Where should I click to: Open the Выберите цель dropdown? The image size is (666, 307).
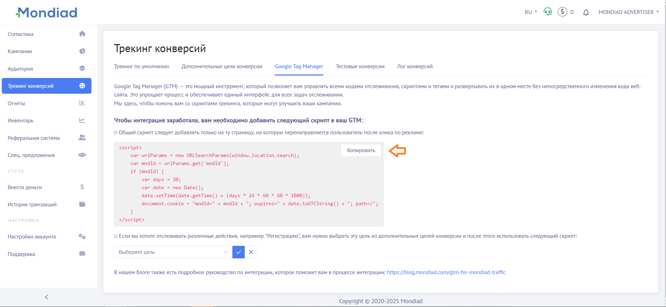coord(173,252)
